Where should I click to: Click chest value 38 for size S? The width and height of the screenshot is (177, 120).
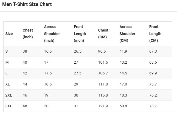(x=25, y=51)
